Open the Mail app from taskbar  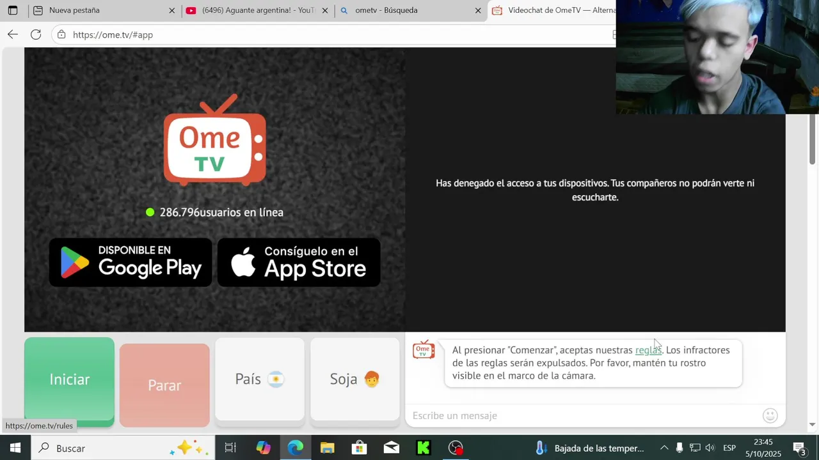click(391, 448)
